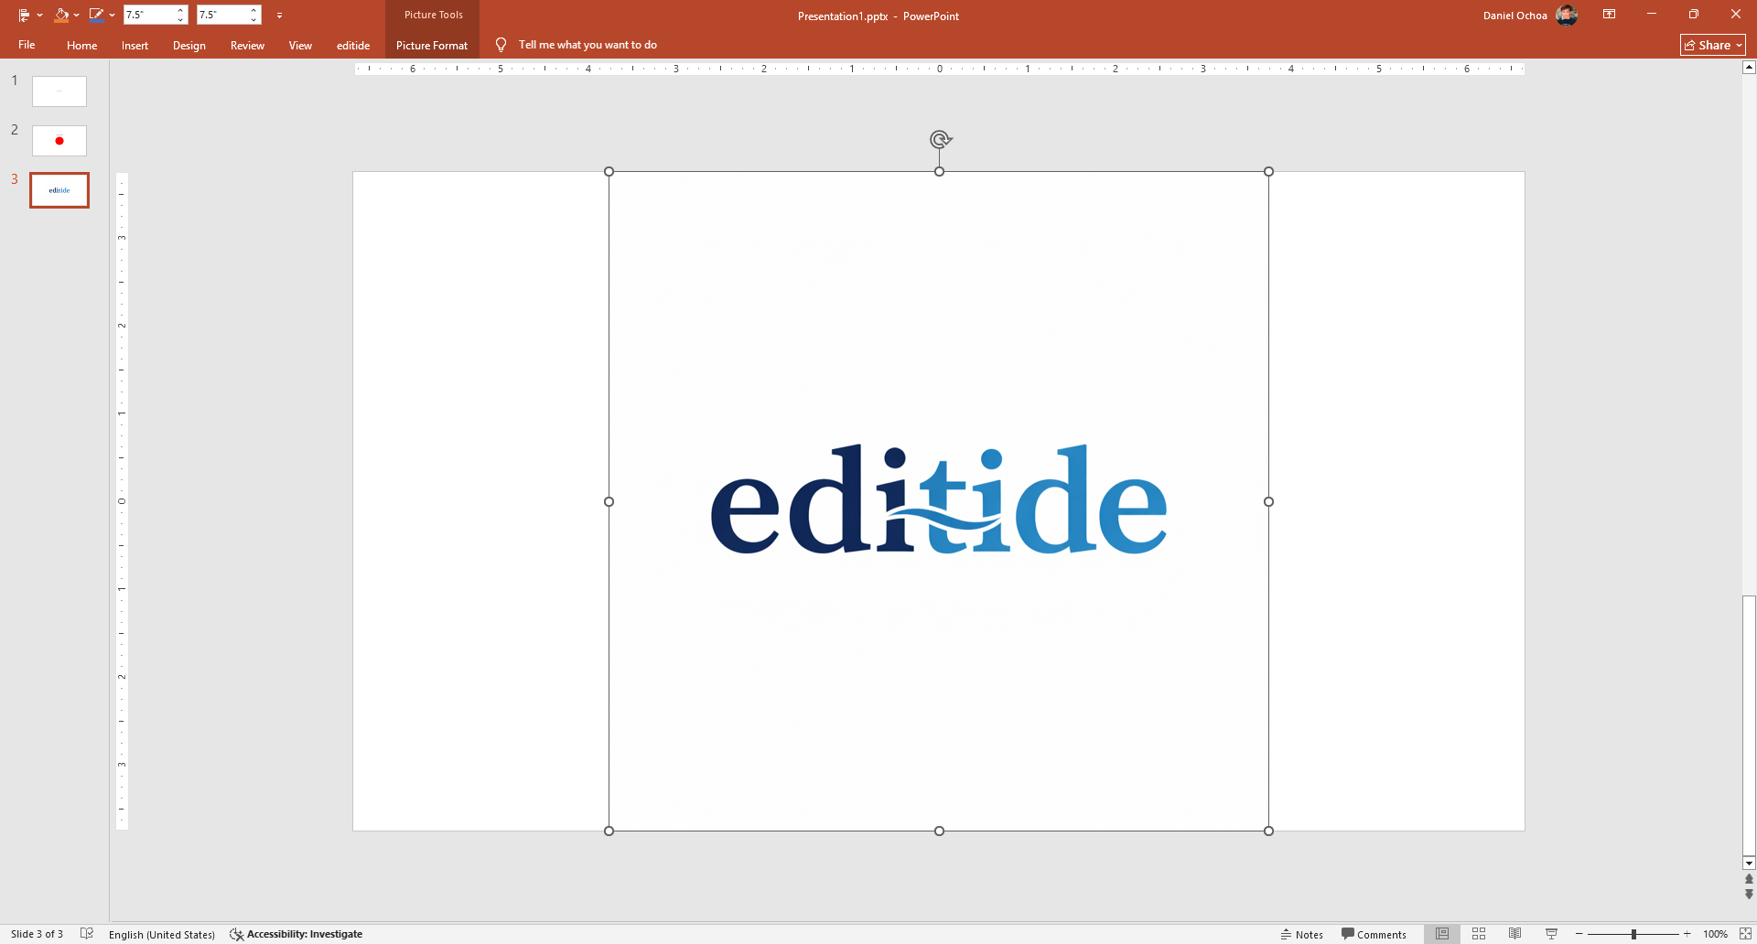
Task: Switch to the Home tab
Action: coord(81,45)
